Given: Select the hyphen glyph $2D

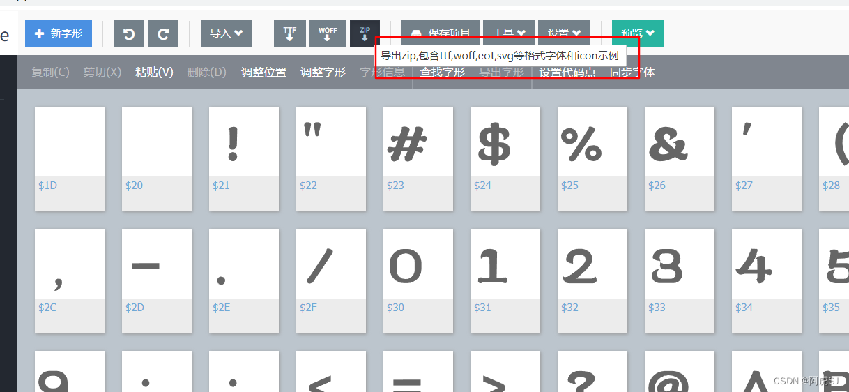Looking at the screenshot, I should [157, 281].
